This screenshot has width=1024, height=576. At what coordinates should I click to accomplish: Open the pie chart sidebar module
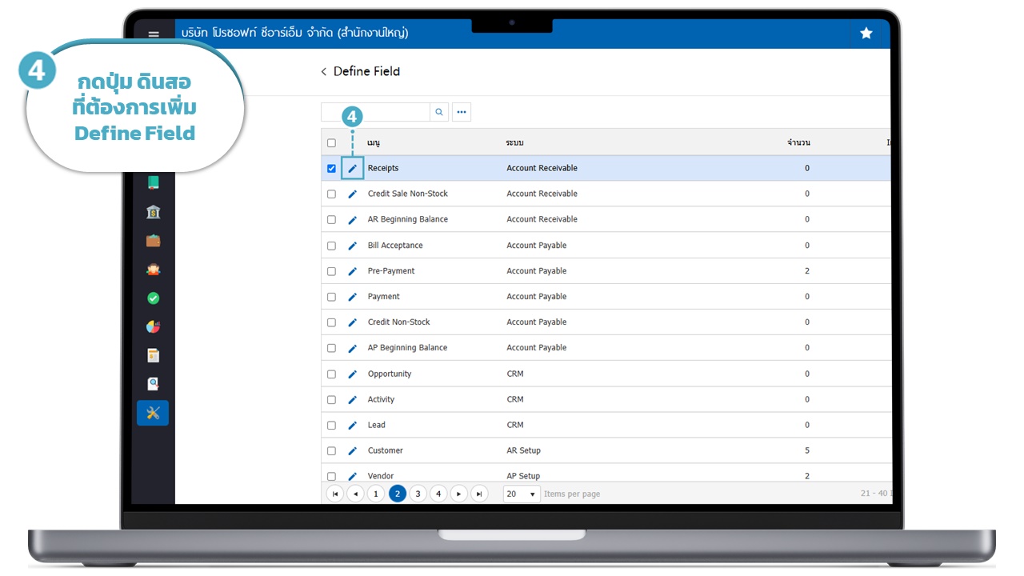click(153, 326)
